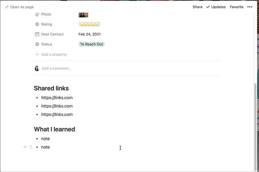Viewport: 259px width, 172px height.
Task: Click the Next Contact calendar icon
Action: click(x=37, y=34)
